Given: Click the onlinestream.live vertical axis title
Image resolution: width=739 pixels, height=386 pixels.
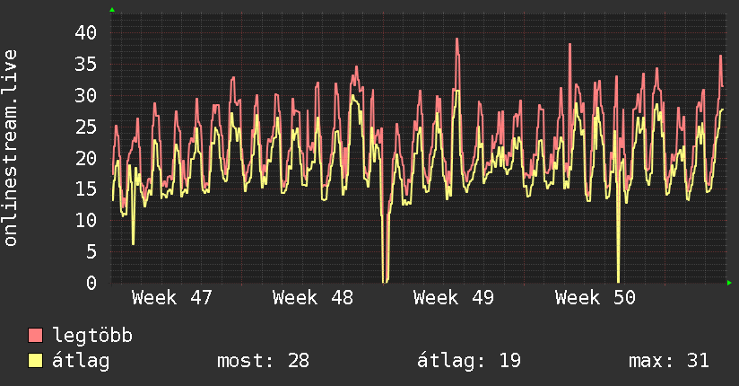Looking at the screenshot, I should (x=10, y=148).
